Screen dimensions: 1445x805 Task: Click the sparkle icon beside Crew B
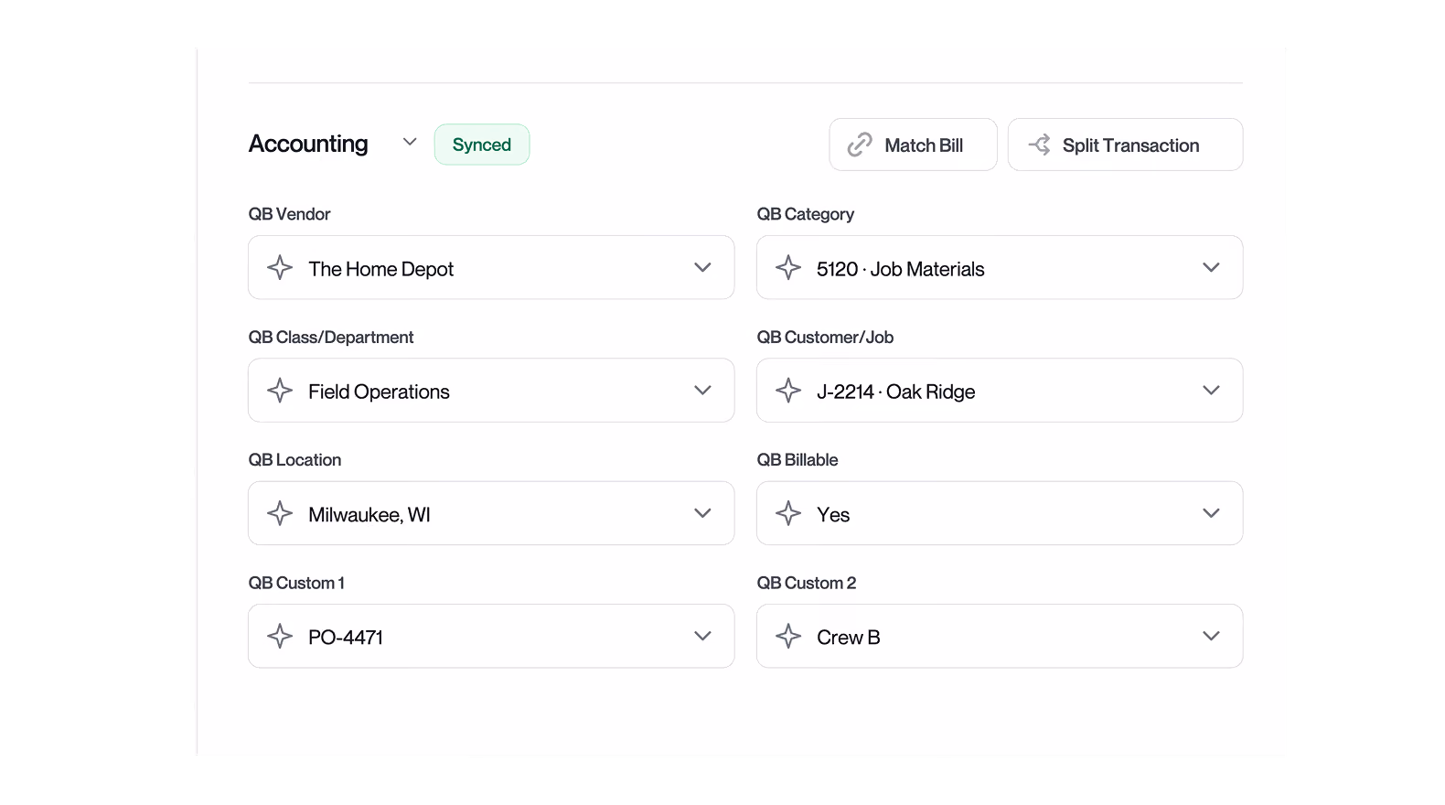pyautogui.click(x=788, y=636)
